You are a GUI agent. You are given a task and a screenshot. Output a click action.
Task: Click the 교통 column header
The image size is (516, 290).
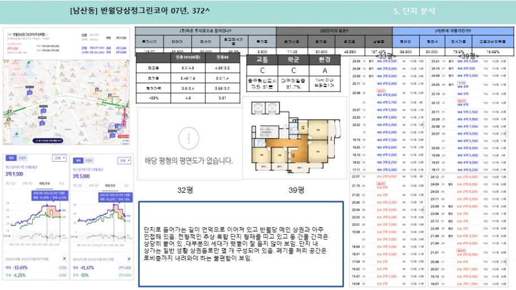click(262, 60)
